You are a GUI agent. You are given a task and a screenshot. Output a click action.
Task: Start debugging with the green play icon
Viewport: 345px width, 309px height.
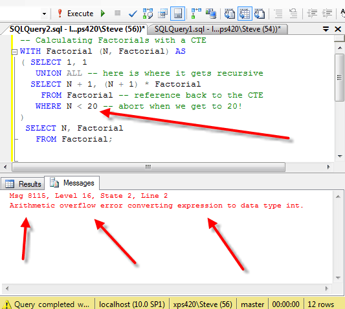[103, 14]
